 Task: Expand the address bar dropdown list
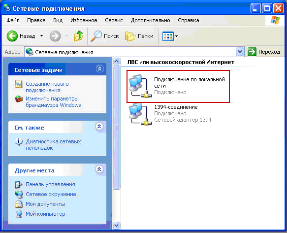(240, 52)
